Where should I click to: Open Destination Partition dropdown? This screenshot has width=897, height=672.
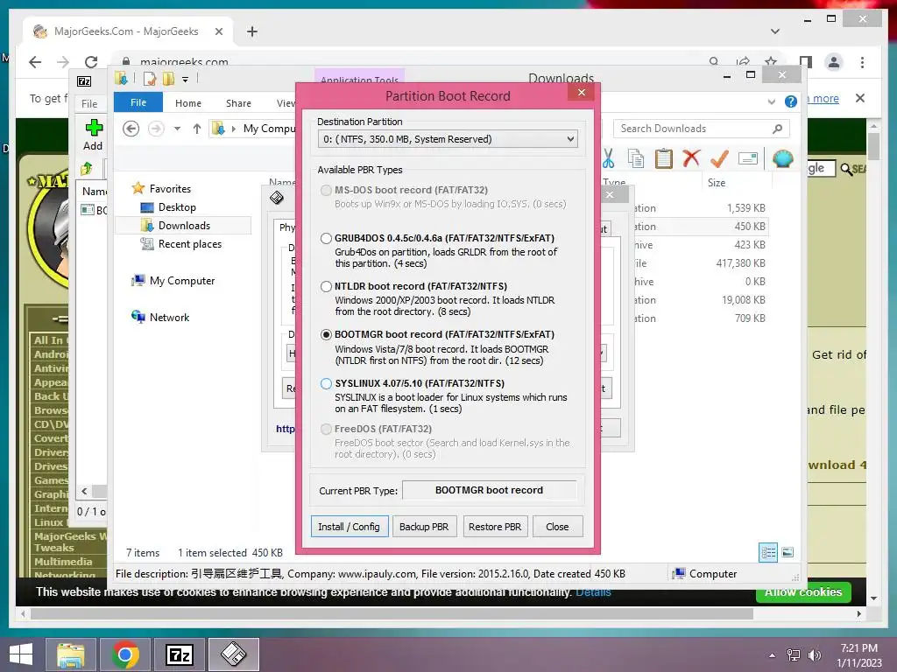point(448,139)
